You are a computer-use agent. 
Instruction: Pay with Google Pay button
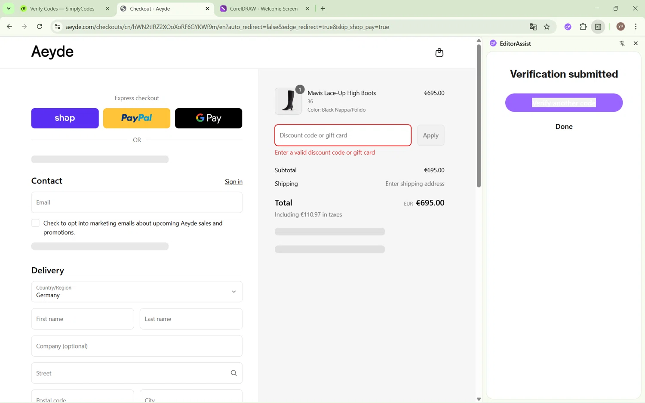pyautogui.click(x=209, y=118)
